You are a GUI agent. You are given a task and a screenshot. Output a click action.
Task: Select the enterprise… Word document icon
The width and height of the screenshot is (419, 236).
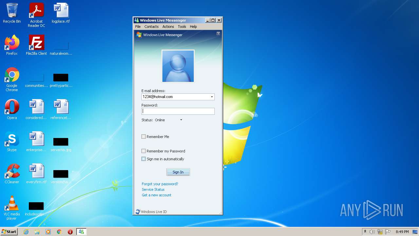[x=36, y=142]
